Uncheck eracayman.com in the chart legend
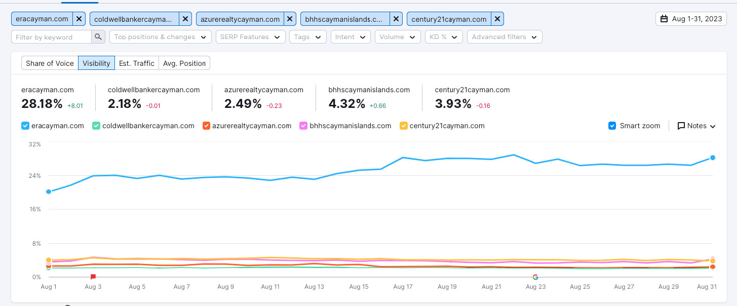This screenshot has height=306, width=737. [25, 126]
